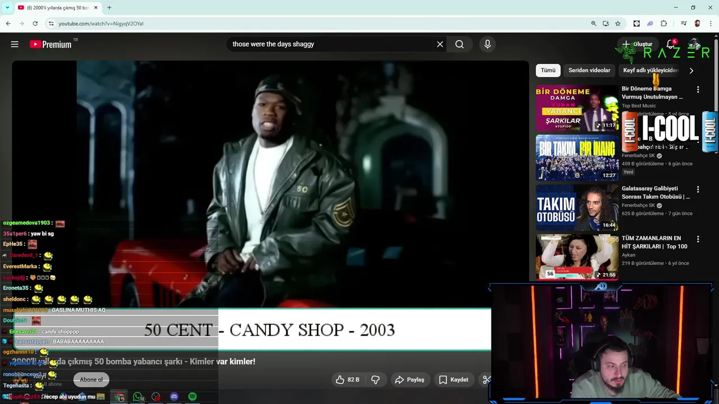Open Chrome media control icon

pos(684,24)
